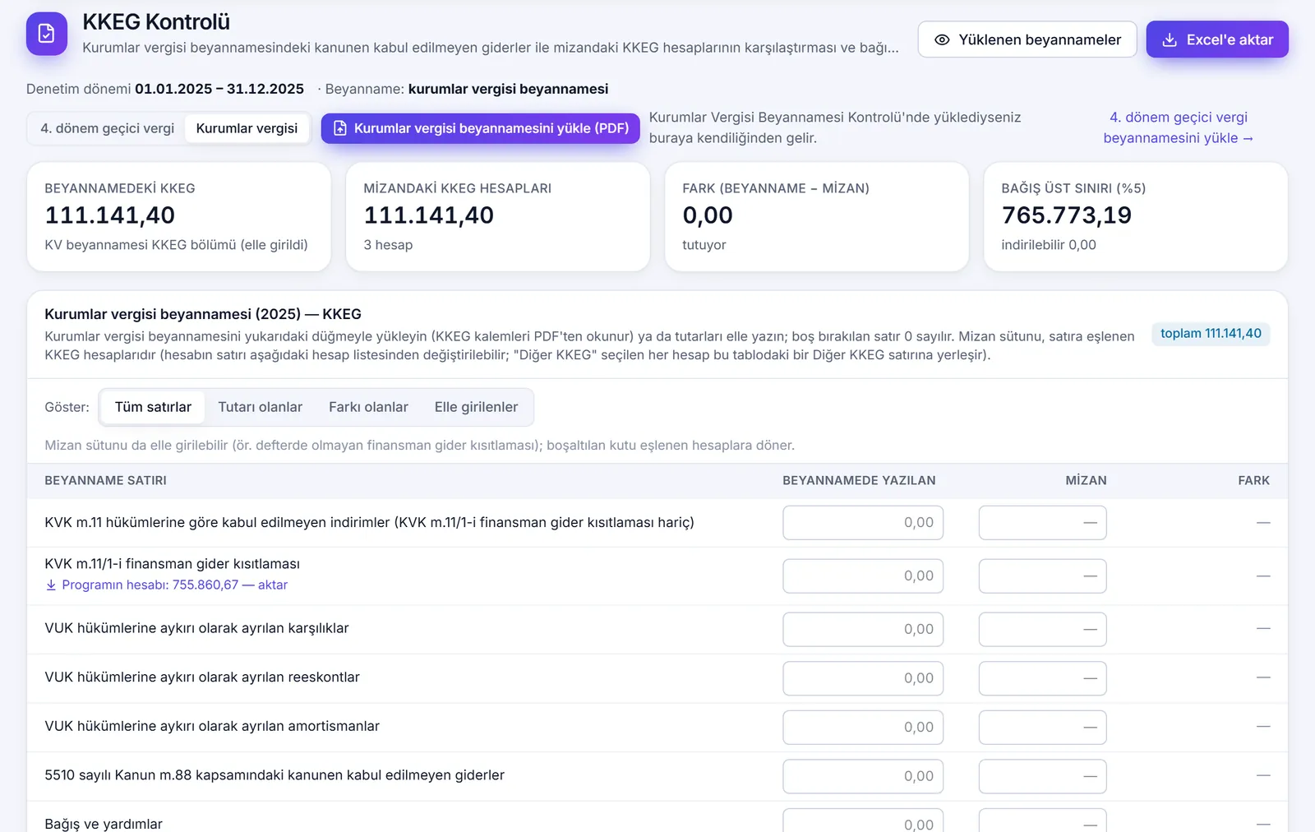Click the Denetim dönemi date range 01.01.2025 – 31.12.2025
The width and height of the screenshot is (1315, 832).
(x=219, y=89)
